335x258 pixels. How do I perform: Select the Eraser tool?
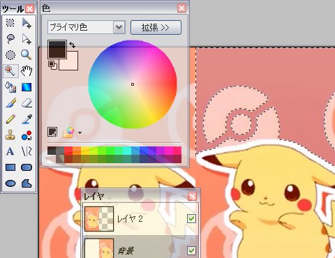(27, 103)
